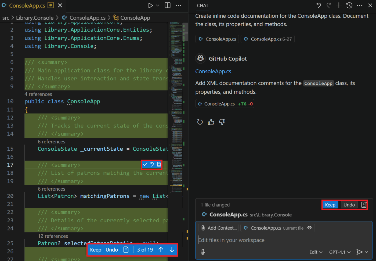Regenerate the Copilot response
376x261 pixels.
click(x=200, y=122)
